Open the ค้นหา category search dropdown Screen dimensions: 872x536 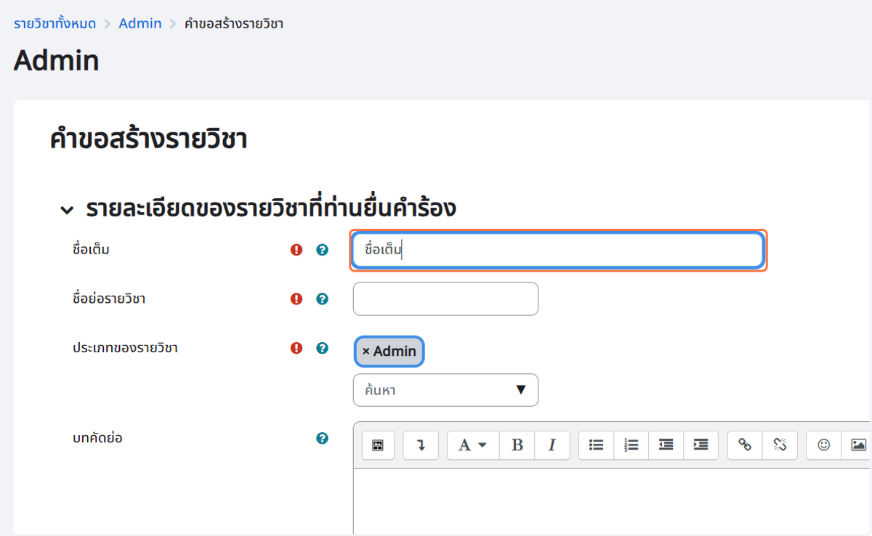pos(445,390)
